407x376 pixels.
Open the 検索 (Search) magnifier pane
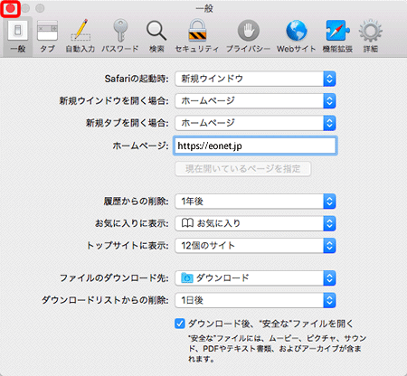point(156,36)
